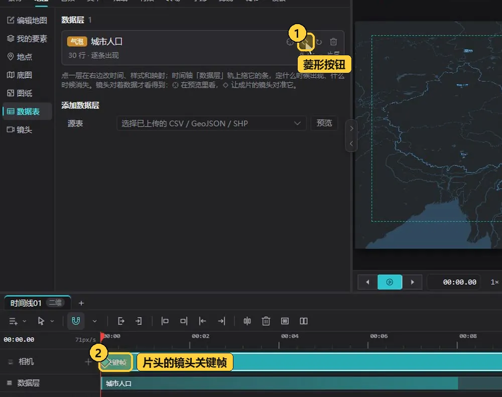502x397 pixels.
Task: Open the 编辑地图 sidebar section
Action: click(x=27, y=20)
